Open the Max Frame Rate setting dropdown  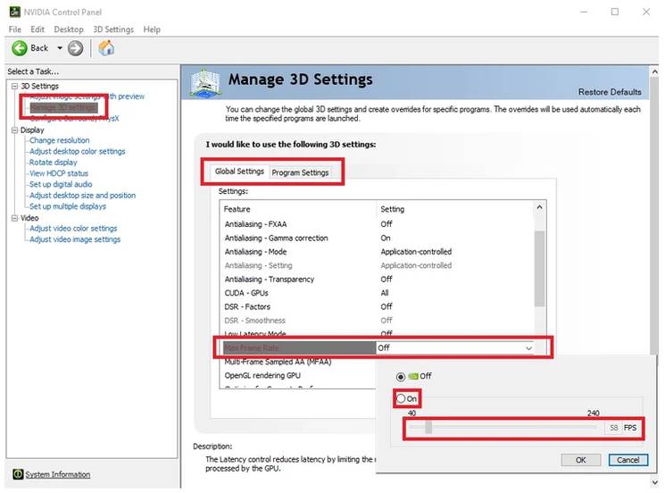(528, 347)
